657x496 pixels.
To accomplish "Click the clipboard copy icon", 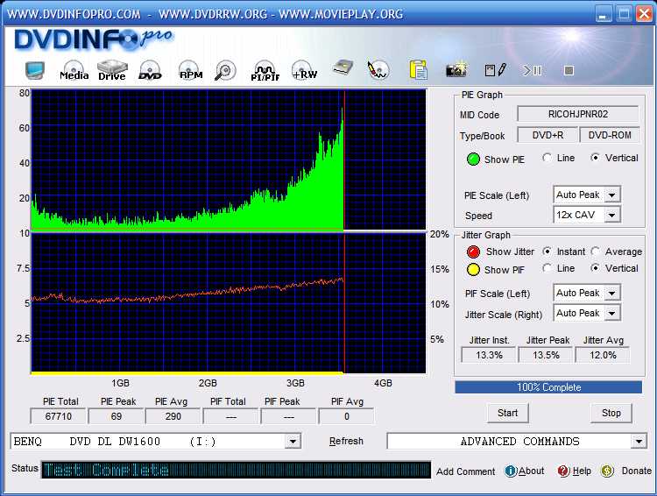I will 419,69.
